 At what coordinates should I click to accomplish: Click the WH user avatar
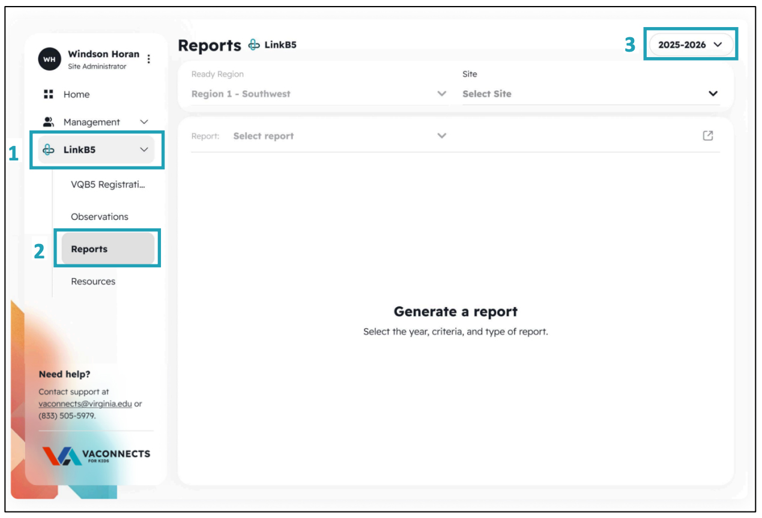pyautogui.click(x=49, y=59)
